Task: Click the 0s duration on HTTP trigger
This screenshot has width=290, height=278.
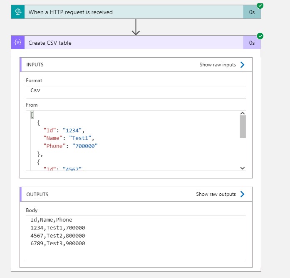Action: point(252,12)
